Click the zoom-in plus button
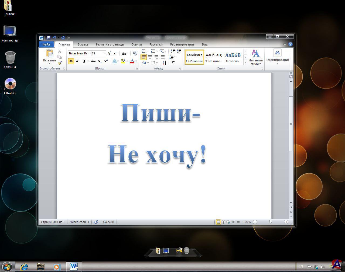 pos(286,222)
